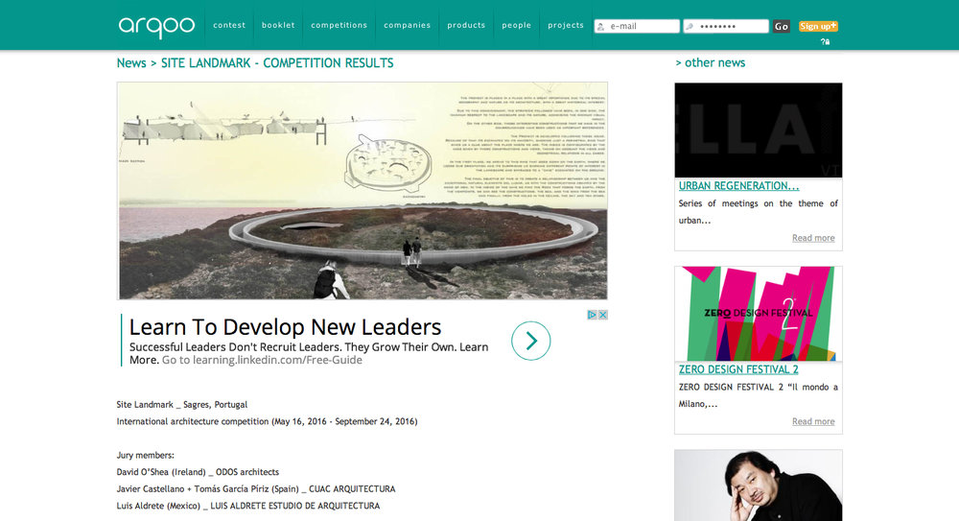Open the contest menu item
The height and width of the screenshot is (521, 959).
tap(229, 26)
